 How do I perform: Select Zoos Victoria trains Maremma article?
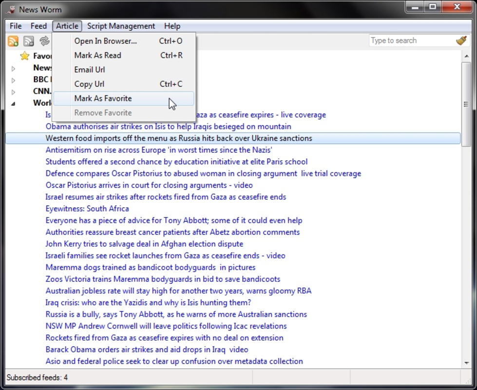[x=163, y=279]
